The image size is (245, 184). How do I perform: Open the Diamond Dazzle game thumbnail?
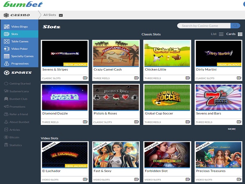click(x=65, y=97)
